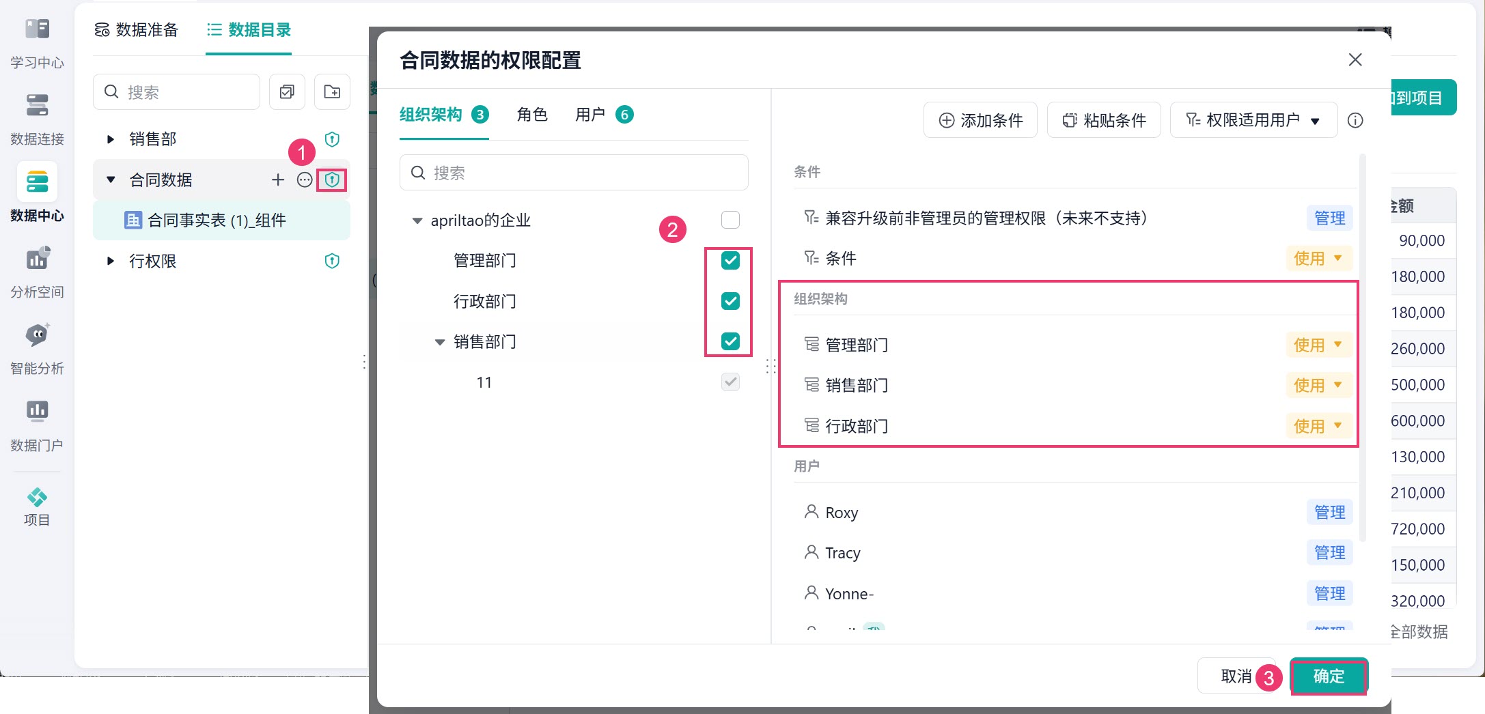Close the 合同数据的权限配置 dialog
The height and width of the screenshot is (714, 1485).
pyautogui.click(x=1355, y=59)
